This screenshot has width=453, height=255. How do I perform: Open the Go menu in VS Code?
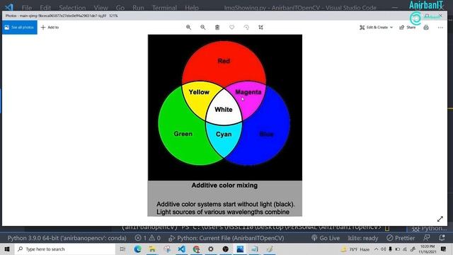120,8
